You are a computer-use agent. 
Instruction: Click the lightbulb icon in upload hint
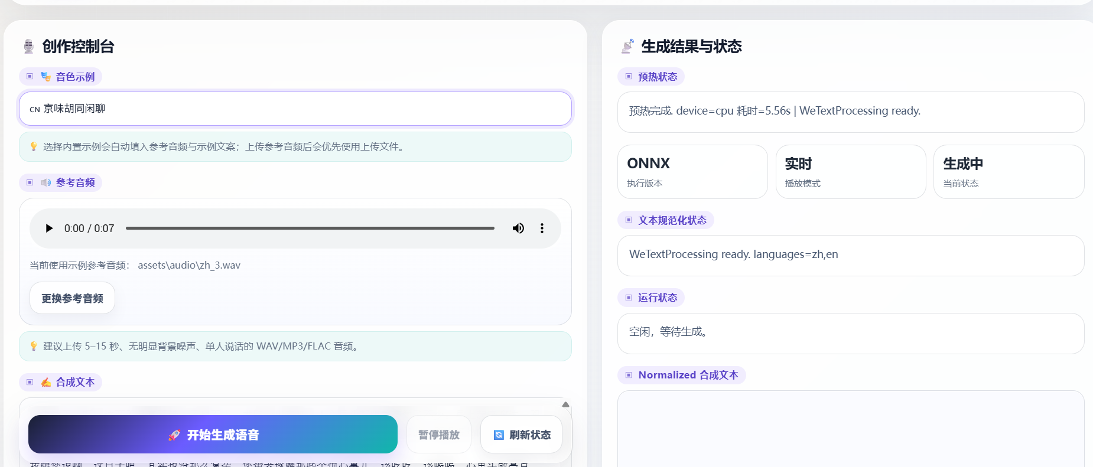tap(34, 346)
